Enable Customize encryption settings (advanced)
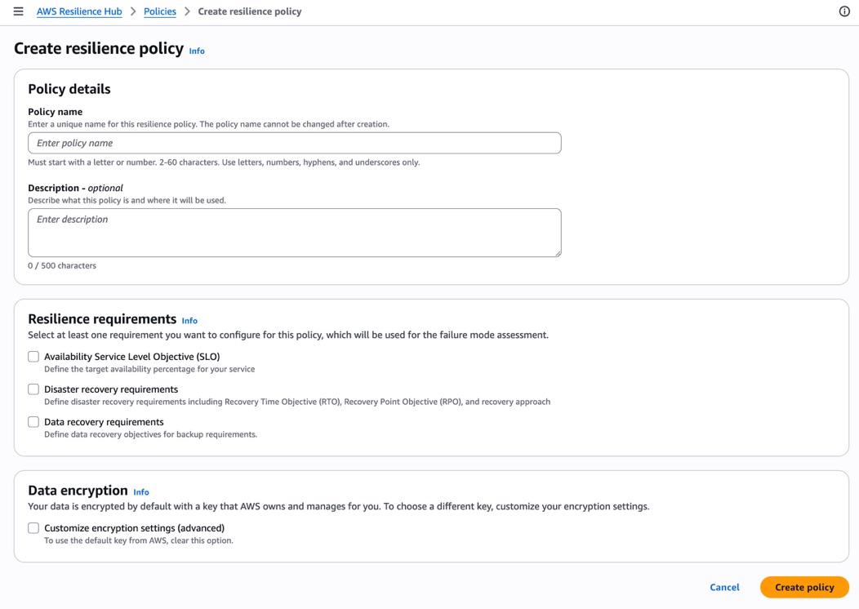Screen dimensions: 859x609 (33, 528)
